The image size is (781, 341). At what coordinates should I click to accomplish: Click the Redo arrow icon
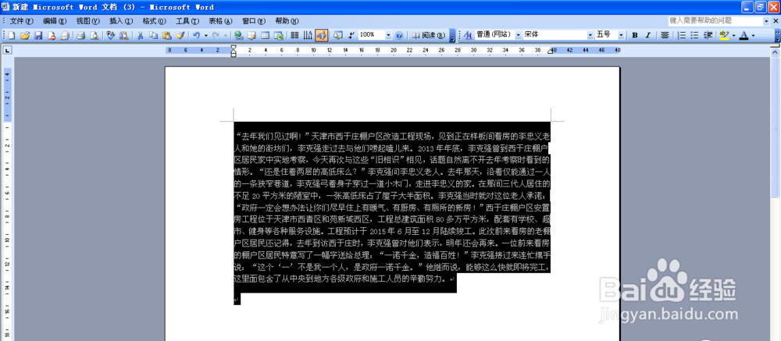point(216,35)
